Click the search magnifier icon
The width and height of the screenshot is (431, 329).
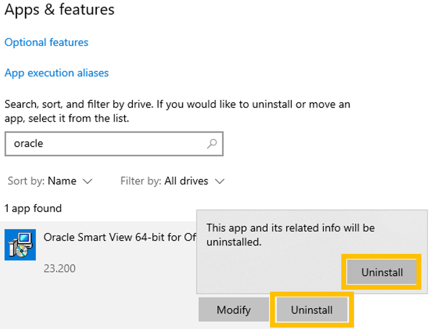(x=211, y=143)
